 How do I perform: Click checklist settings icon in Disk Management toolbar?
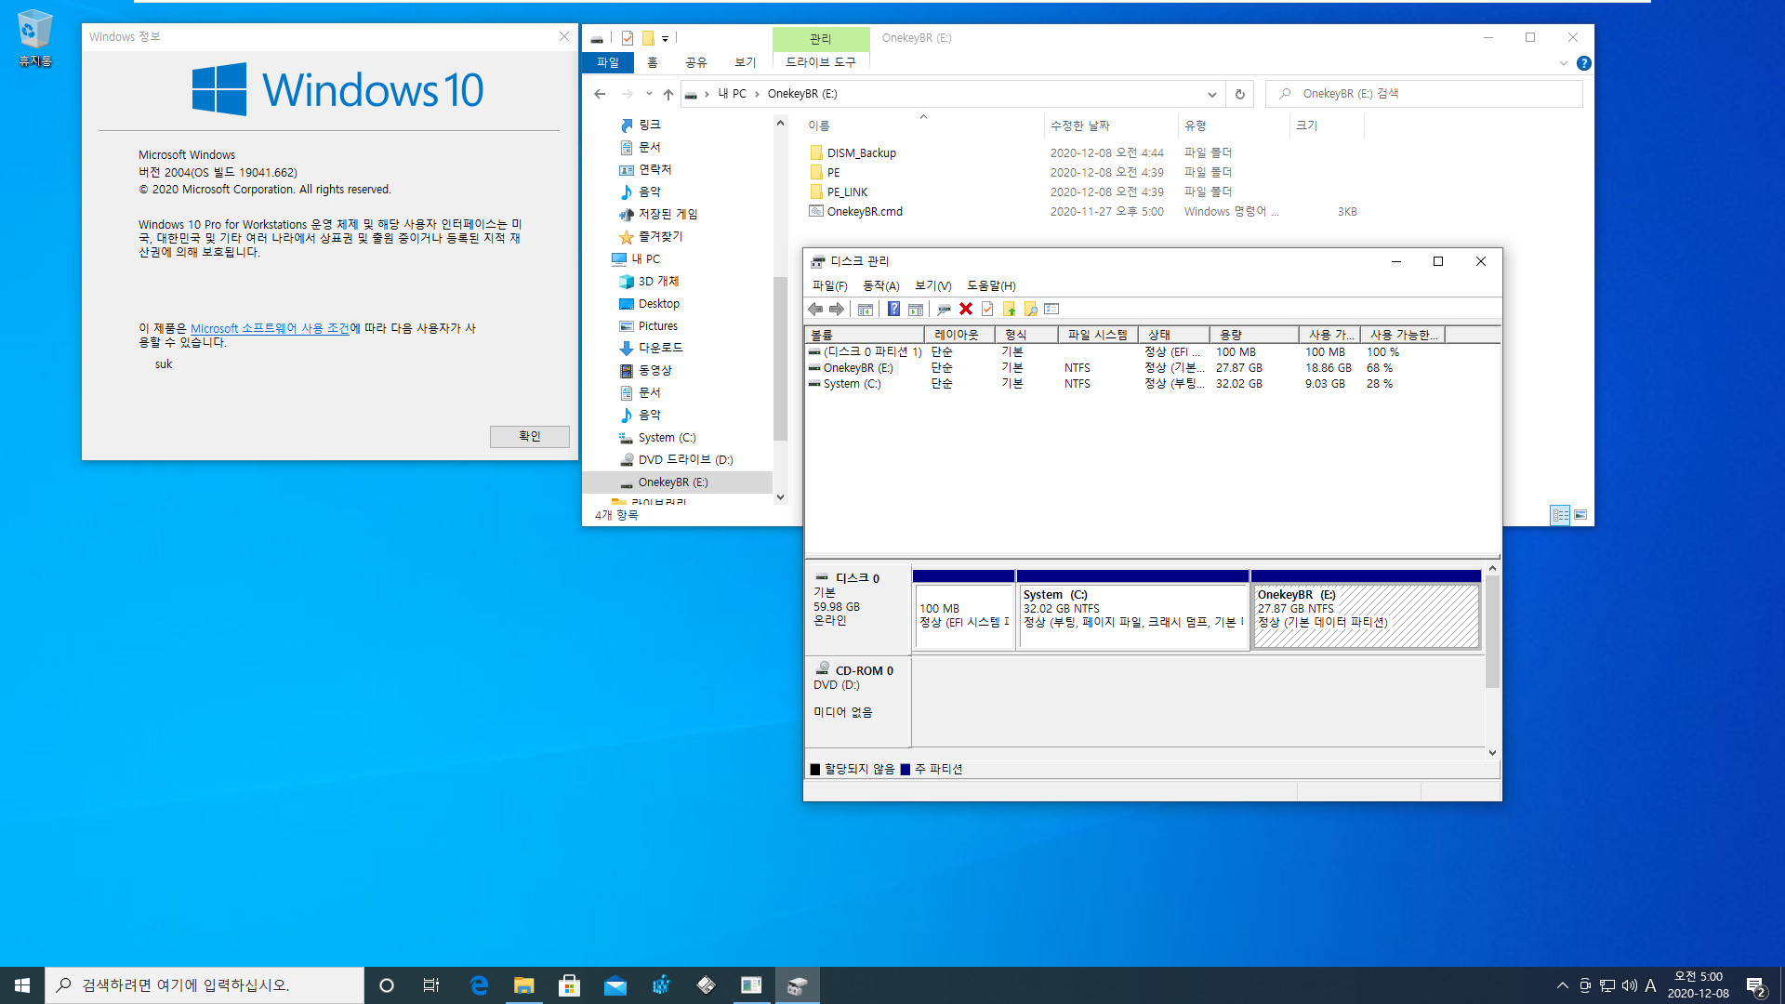[x=1052, y=309]
